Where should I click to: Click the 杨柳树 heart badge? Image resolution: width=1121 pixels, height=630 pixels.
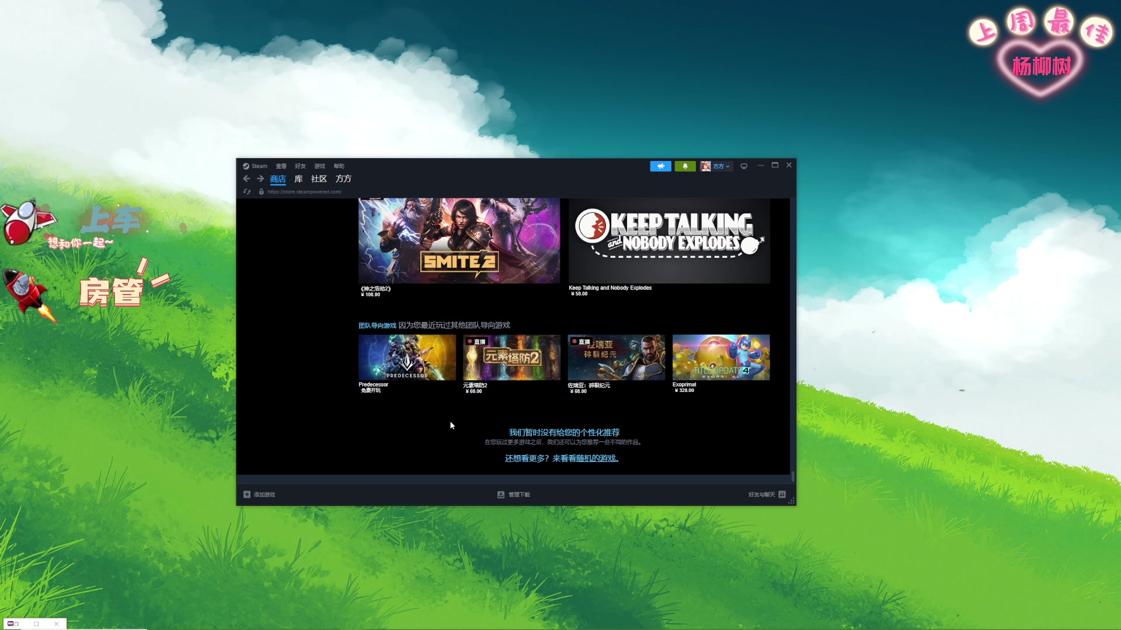click(x=1041, y=67)
